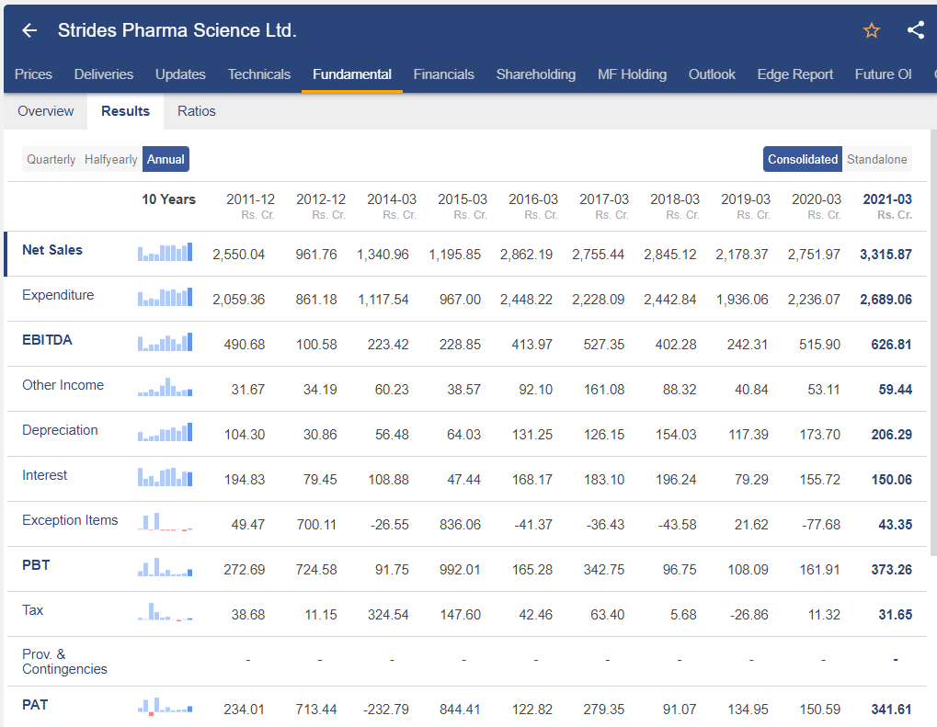Add Strides Pharma to favorites with star icon
The image size is (937, 727).
872,30
